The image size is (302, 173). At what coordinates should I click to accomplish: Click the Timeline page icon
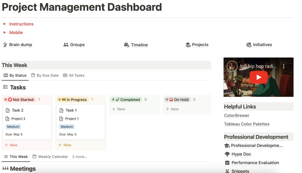click(127, 45)
